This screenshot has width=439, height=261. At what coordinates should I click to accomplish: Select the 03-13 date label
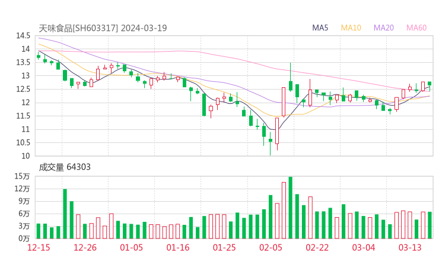tap(410, 247)
